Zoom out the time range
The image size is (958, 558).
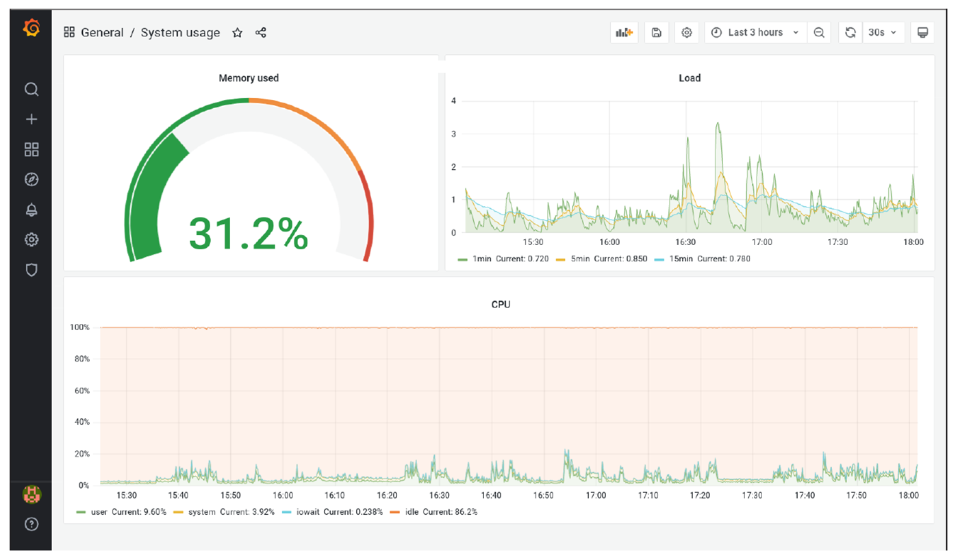pos(818,32)
